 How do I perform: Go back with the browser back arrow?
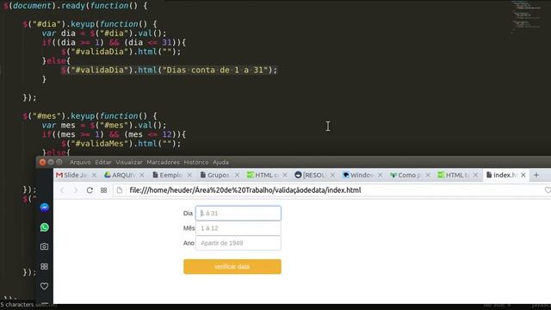(x=62, y=190)
